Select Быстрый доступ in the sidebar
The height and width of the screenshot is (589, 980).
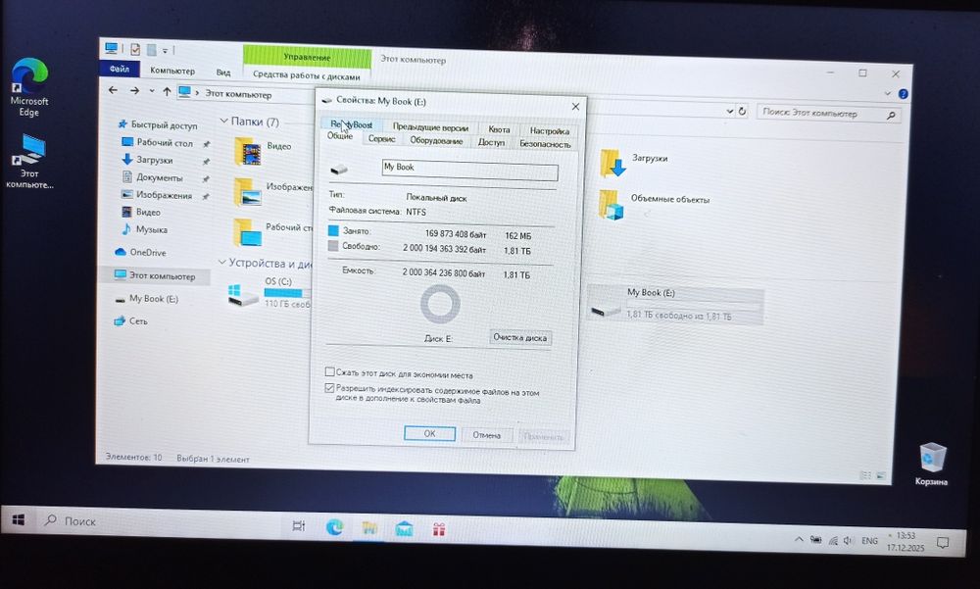164,125
